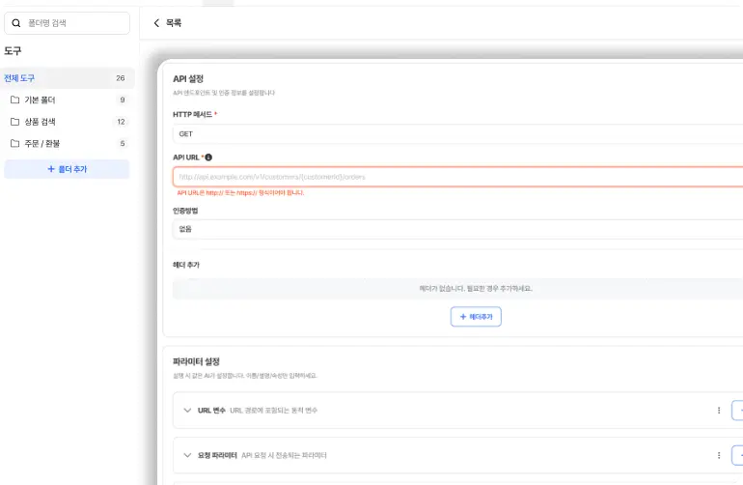743x485 pixels.
Task: Select 전체 도구 in the sidebar
Action: [67, 78]
